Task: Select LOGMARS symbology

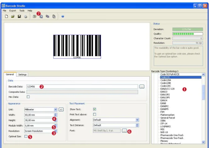Action: (165, 126)
